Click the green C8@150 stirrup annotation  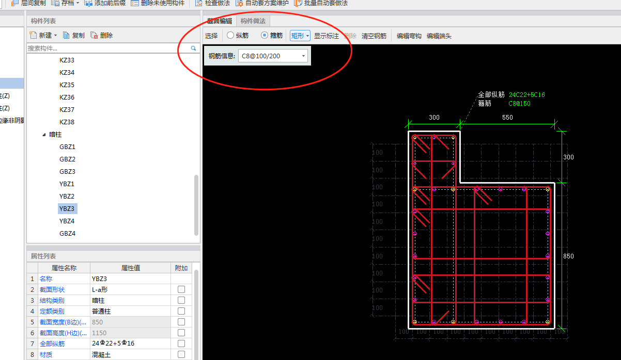[x=519, y=104]
